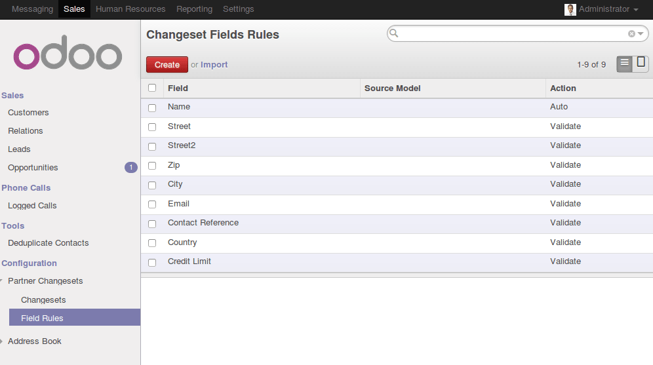Click the Odoo logo

(x=68, y=53)
